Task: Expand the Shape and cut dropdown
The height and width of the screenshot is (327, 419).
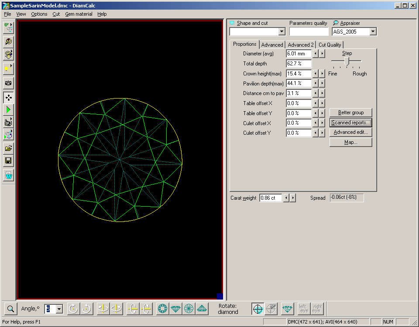Action: tap(282, 32)
